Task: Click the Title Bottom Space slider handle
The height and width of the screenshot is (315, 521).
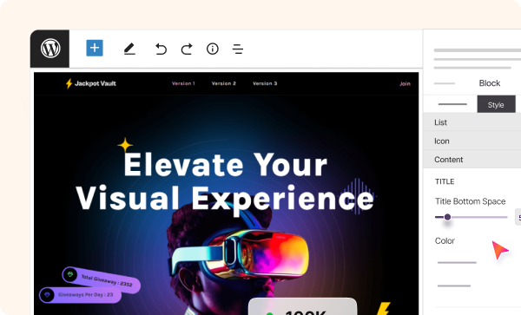Action: (447, 217)
